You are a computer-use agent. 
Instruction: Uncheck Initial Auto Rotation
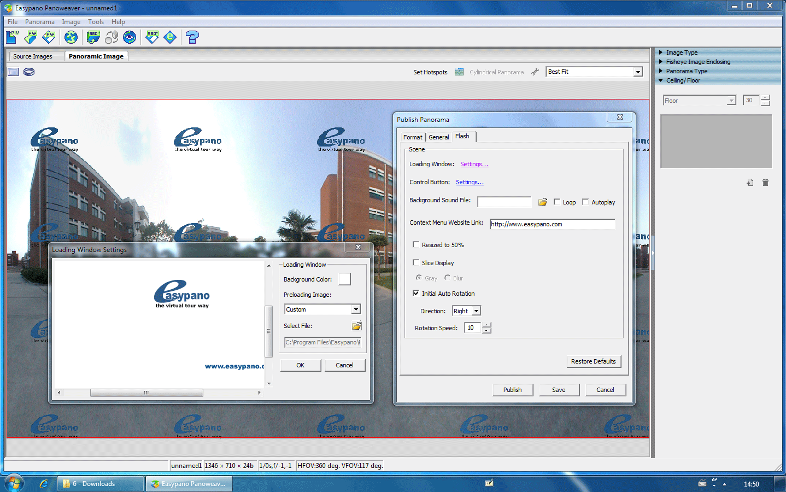pos(416,293)
